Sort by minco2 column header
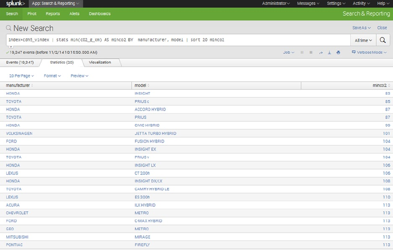This screenshot has height=251, width=393. tap(381, 86)
